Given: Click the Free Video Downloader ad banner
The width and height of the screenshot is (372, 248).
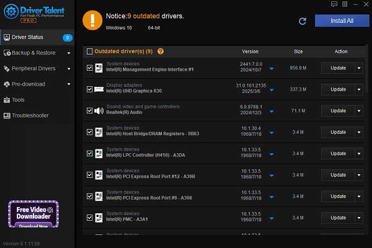Looking at the screenshot, I should point(33,214).
